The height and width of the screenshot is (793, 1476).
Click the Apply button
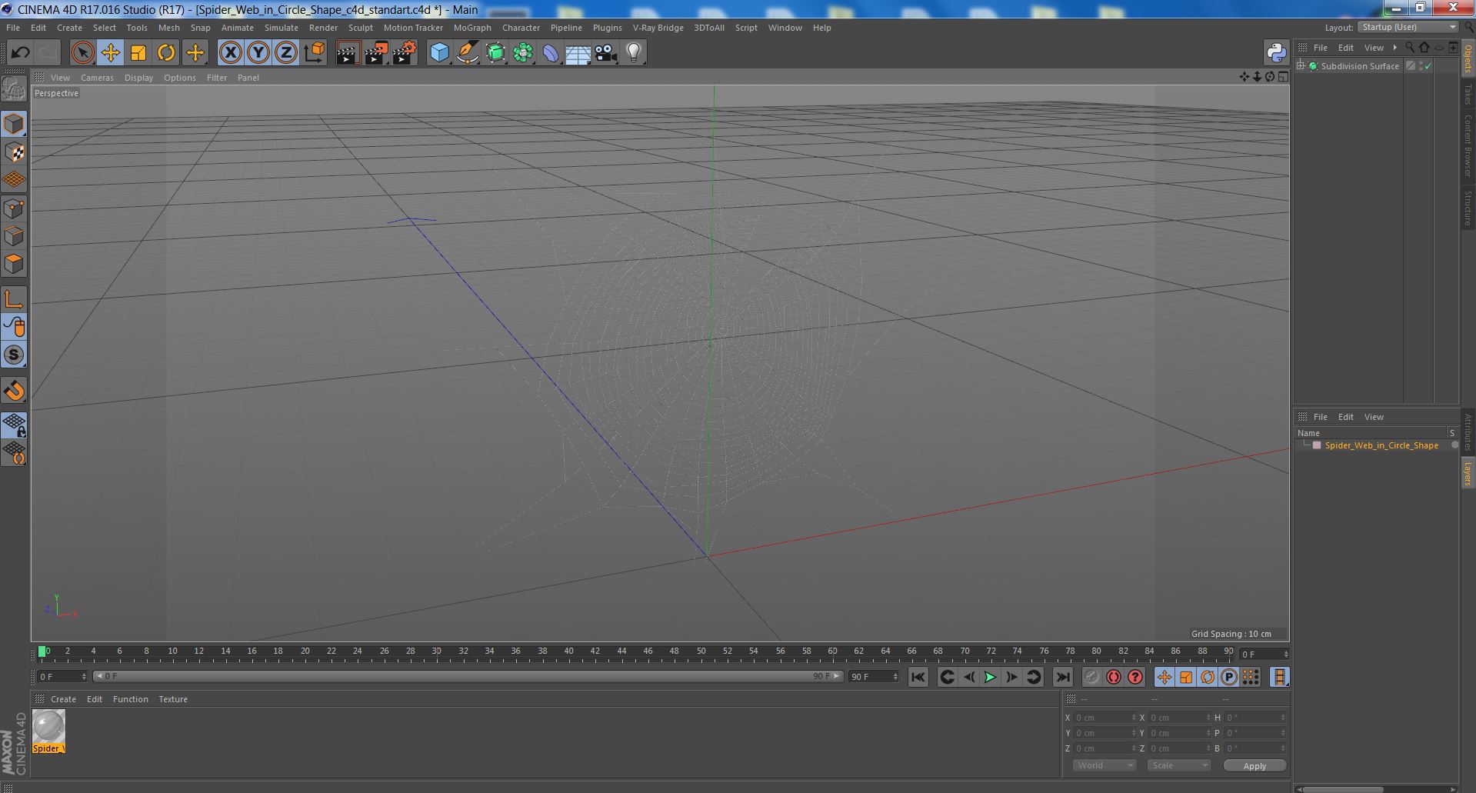1254,766
